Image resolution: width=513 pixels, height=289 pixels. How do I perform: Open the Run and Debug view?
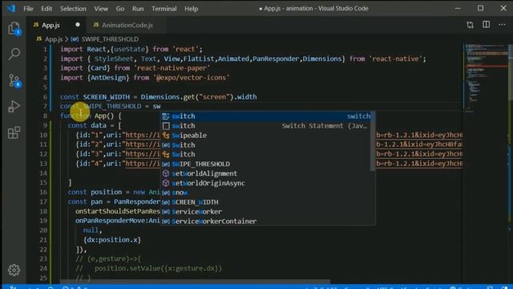pos(14,107)
